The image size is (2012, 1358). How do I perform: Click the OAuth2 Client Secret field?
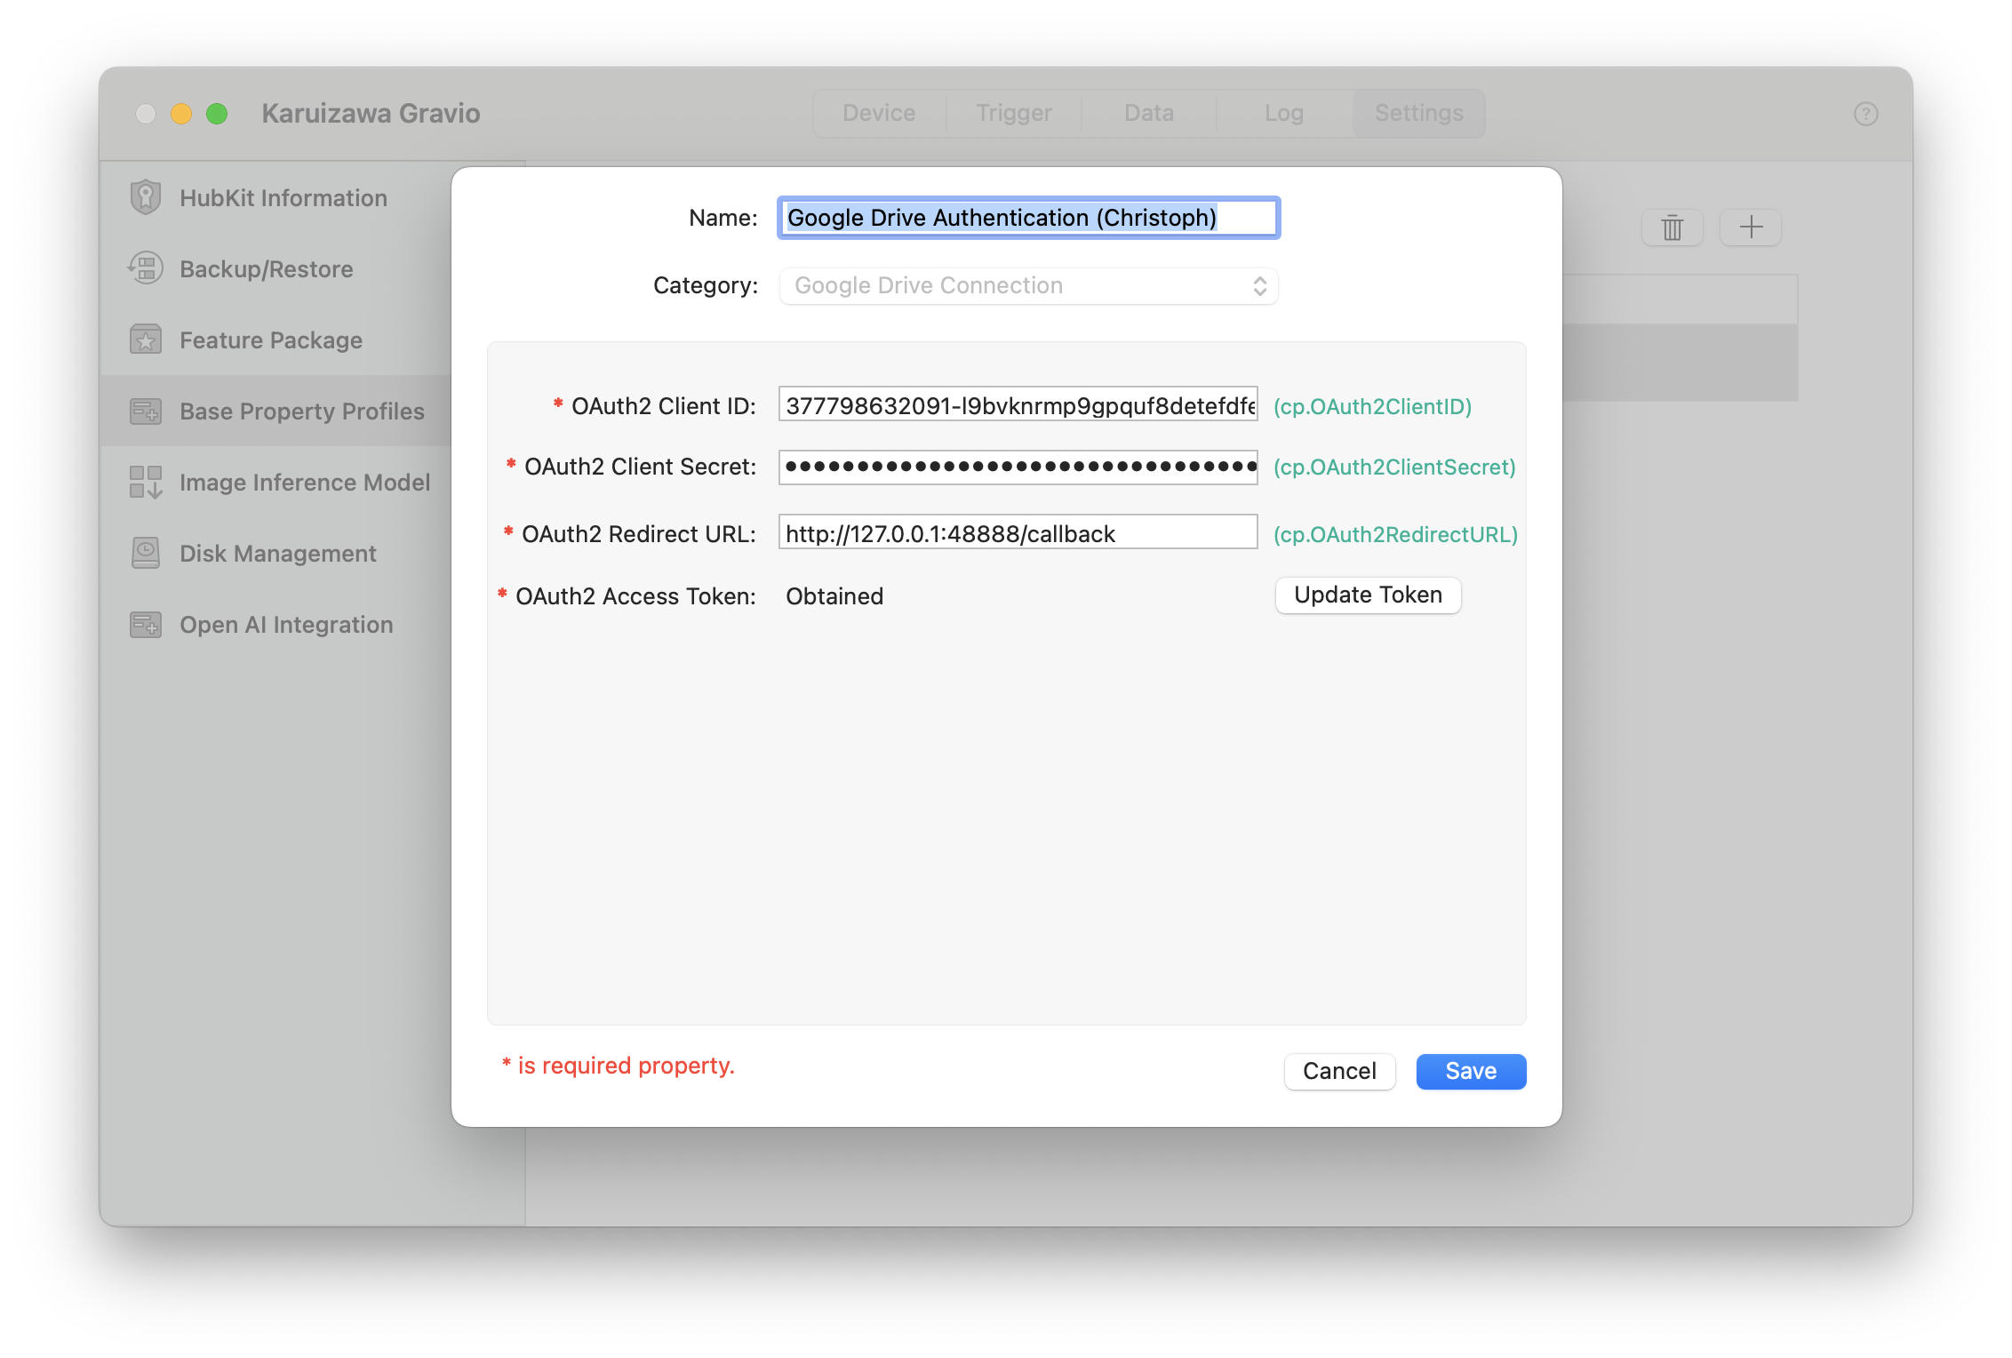1018,467
